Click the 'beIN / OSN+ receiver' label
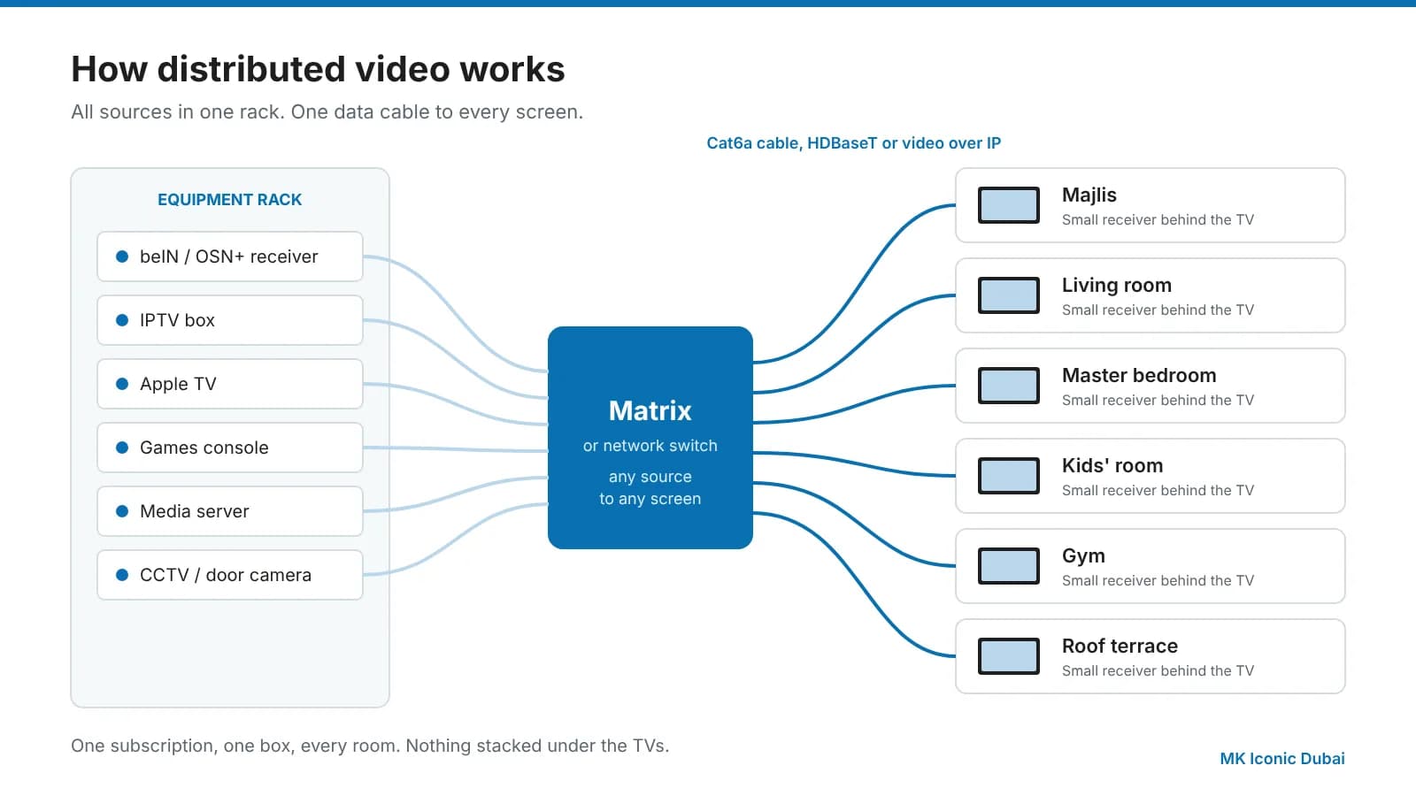Viewport: 1416px width, 796px height. (x=228, y=256)
